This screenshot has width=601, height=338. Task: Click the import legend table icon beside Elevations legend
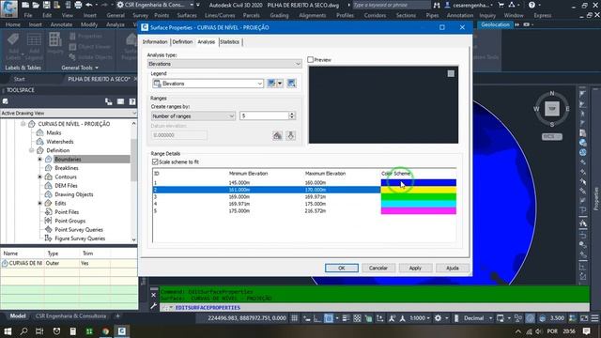pos(271,84)
